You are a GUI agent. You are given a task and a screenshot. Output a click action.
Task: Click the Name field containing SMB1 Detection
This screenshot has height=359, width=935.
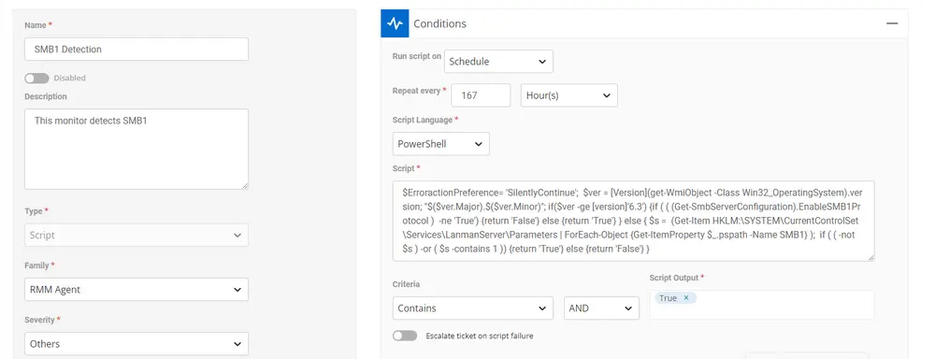[137, 50]
